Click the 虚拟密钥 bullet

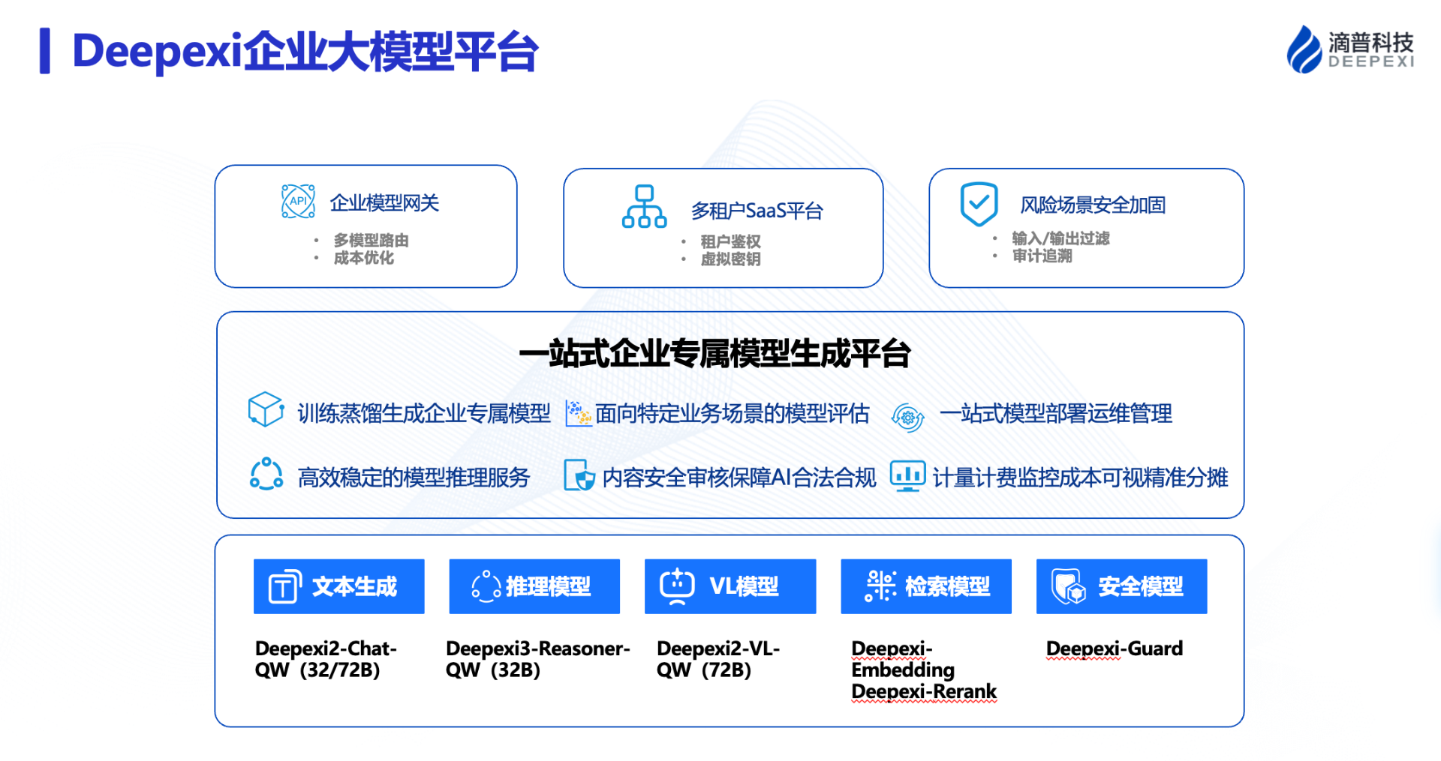pyautogui.click(x=731, y=259)
